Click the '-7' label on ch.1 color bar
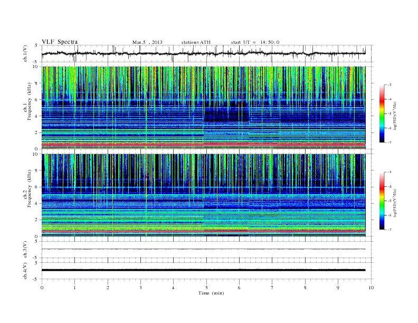This screenshot has width=418, height=323. pyautogui.click(x=389, y=142)
